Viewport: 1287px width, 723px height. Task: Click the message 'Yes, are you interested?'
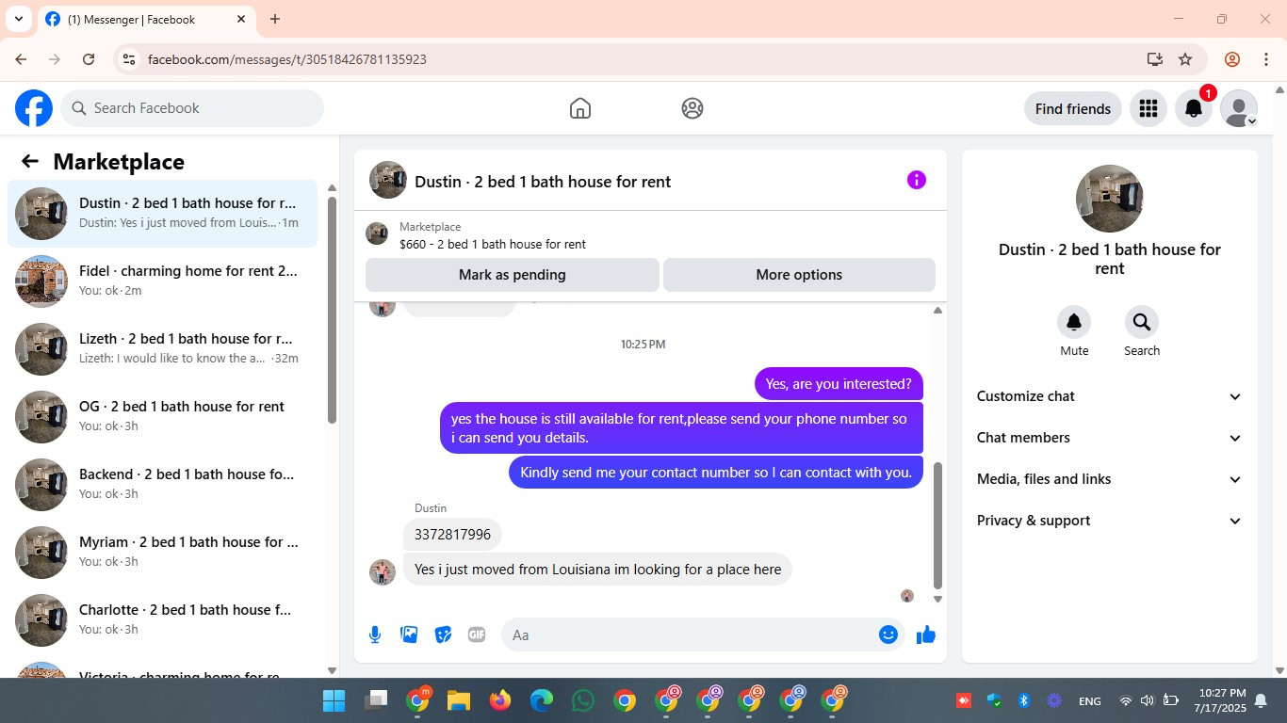839,383
